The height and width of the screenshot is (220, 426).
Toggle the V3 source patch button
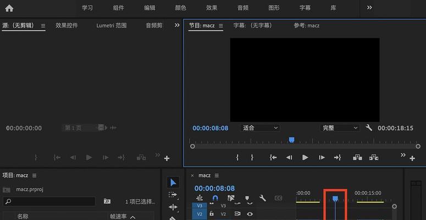click(x=200, y=206)
